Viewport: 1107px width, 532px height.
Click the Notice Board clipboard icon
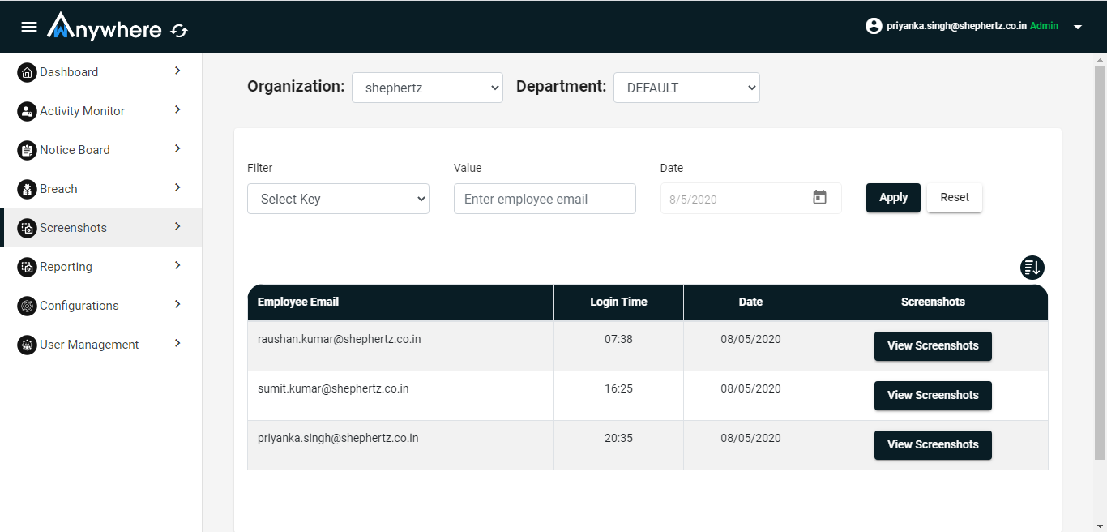27,150
